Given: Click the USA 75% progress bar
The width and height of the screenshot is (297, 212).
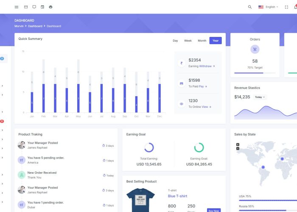Looking at the screenshot, I should (x=268, y=200).
